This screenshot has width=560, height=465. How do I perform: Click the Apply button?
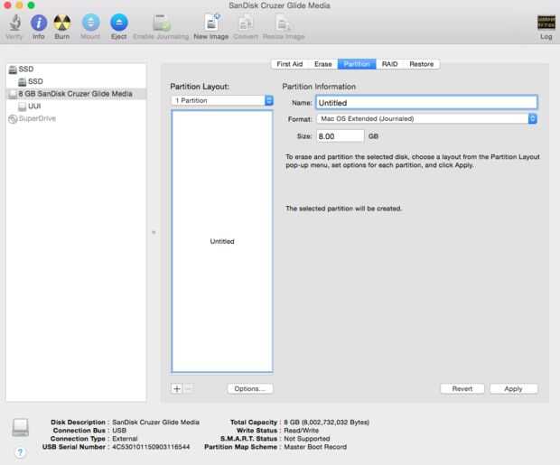(x=514, y=388)
